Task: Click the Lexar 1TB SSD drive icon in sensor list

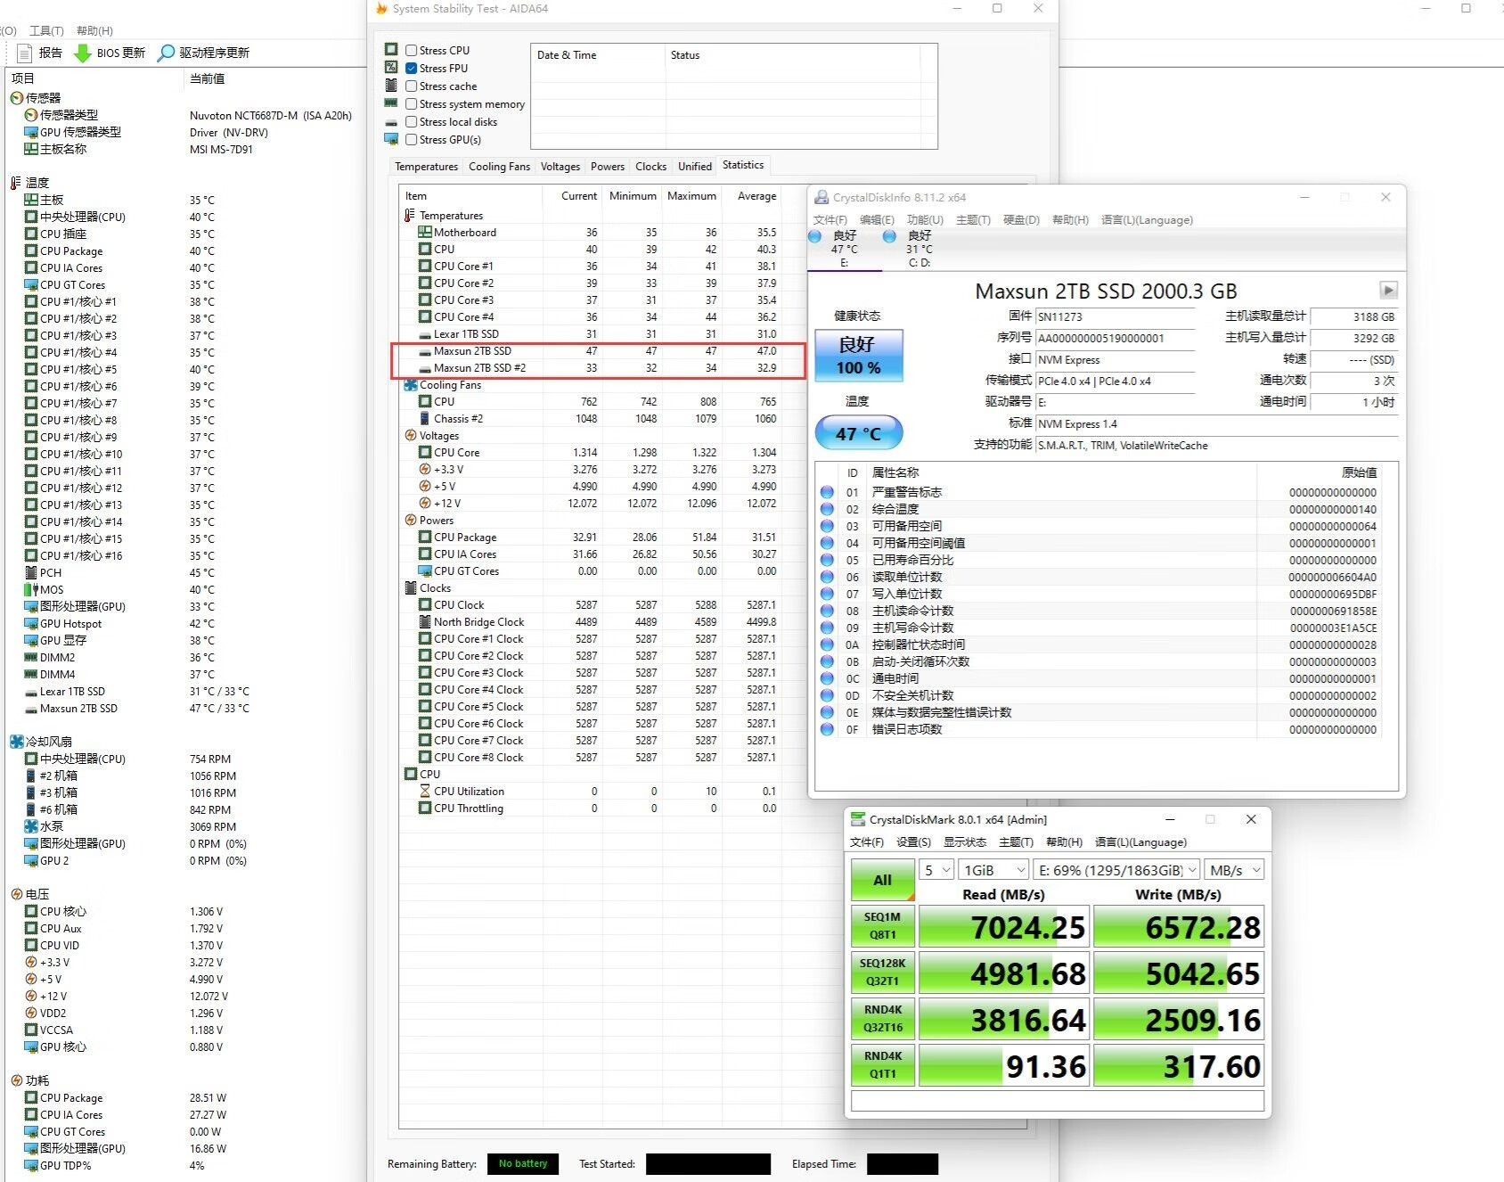Action: click(x=31, y=692)
